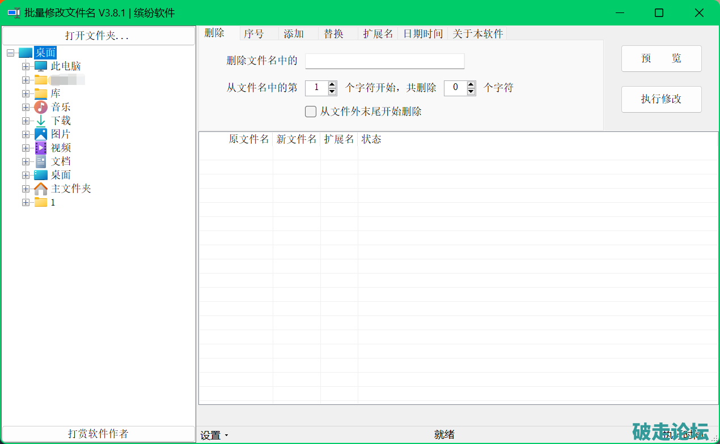Click the Pictures (图片) folder icon
720x444 pixels.
[x=41, y=134]
